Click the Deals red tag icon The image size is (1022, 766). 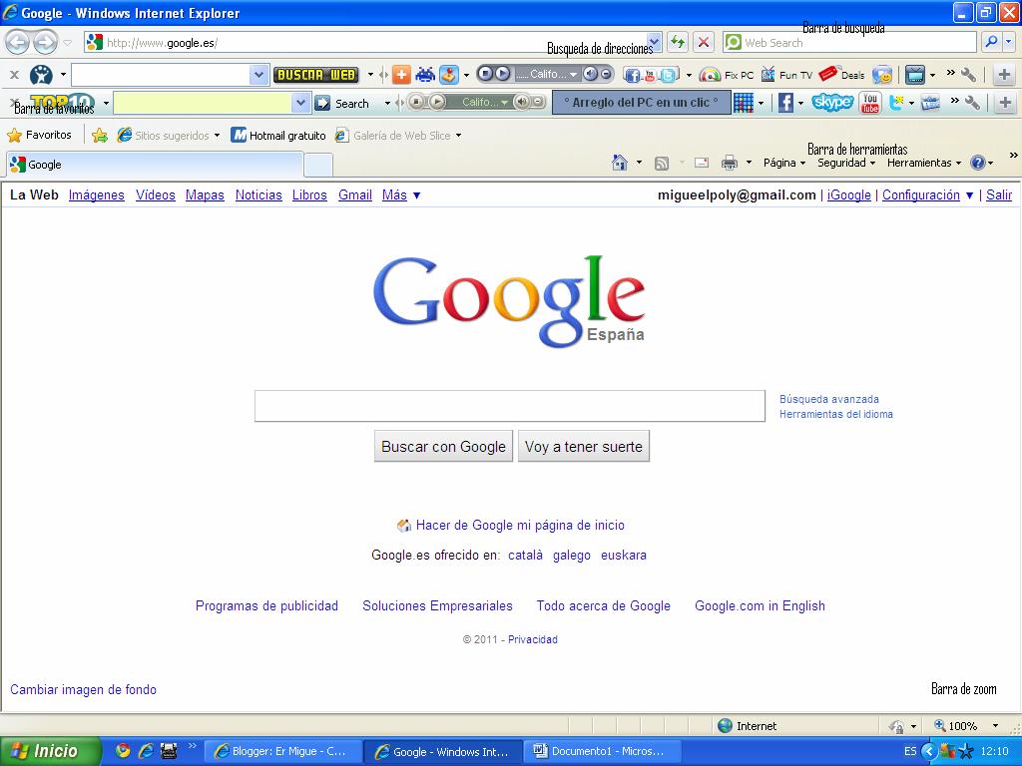[828, 74]
